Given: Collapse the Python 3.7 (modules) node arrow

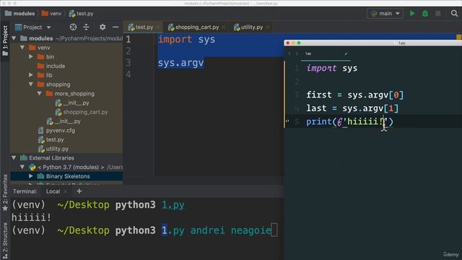Looking at the screenshot, I should (22, 167).
